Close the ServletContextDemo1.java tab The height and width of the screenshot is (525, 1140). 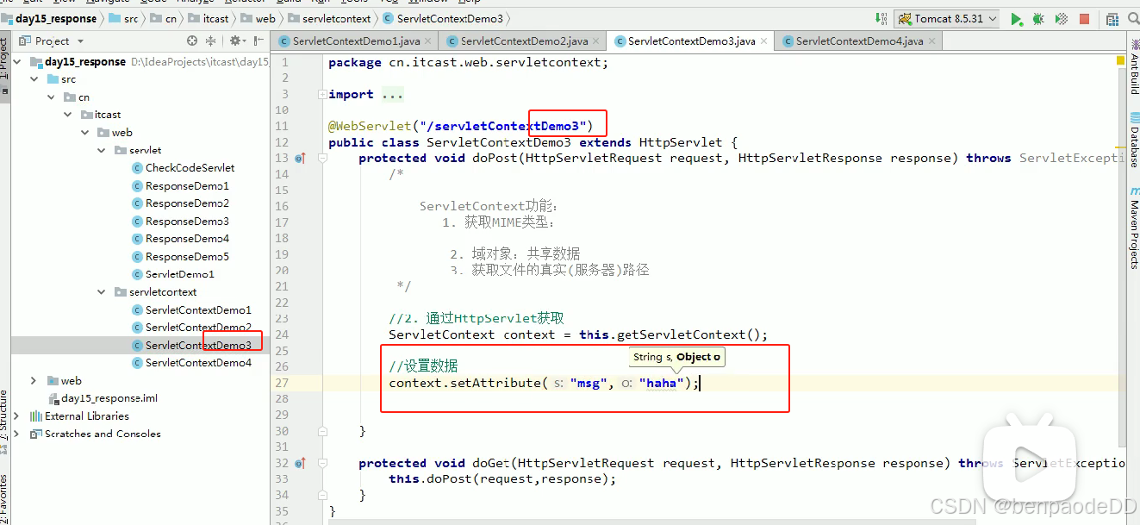click(x=428, y=41)
